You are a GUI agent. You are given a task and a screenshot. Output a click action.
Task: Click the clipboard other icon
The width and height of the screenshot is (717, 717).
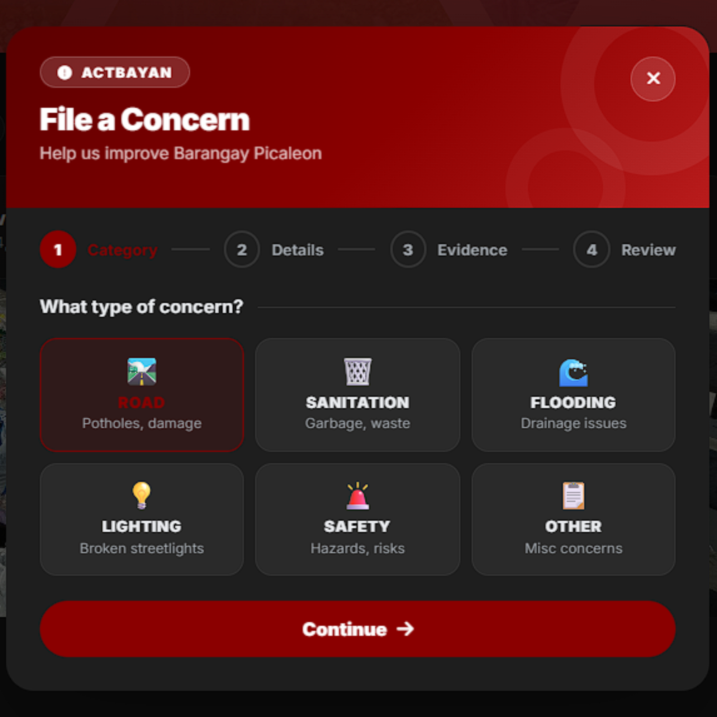point(573,495)
